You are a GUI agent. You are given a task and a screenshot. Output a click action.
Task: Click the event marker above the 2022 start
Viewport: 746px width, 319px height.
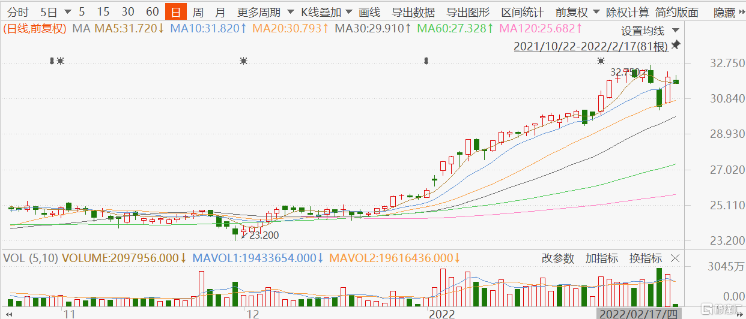coord(426,61)
